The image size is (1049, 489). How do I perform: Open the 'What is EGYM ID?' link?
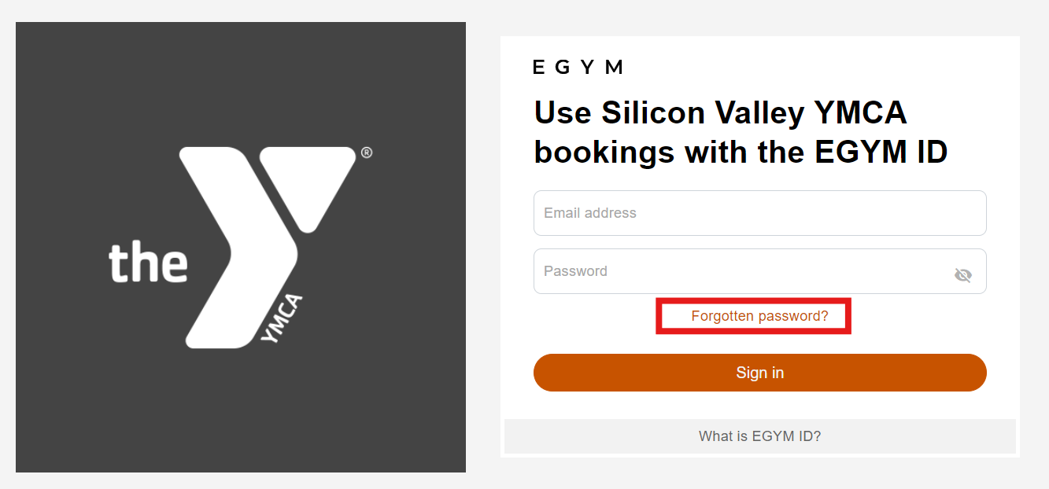coord(759,436)
